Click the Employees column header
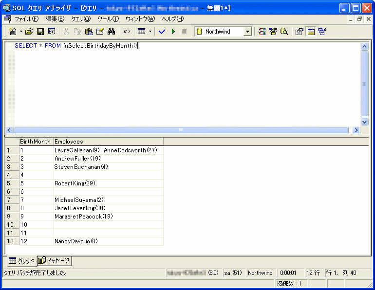Viewport: 375px width, 290px height. click(108, 142)
